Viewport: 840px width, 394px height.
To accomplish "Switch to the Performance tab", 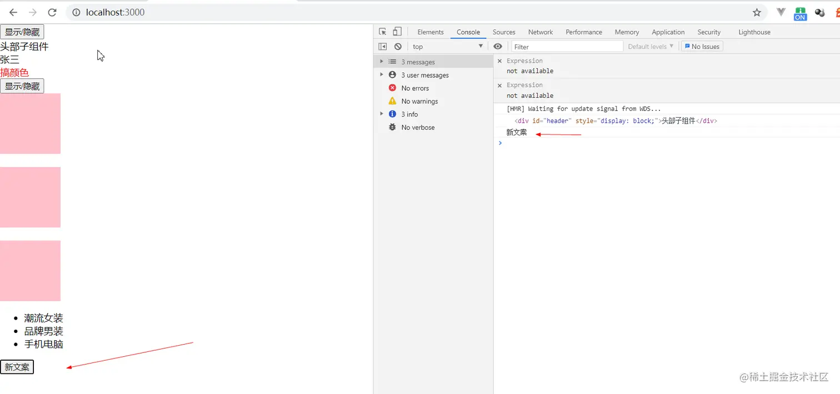I will pos(584,32).
